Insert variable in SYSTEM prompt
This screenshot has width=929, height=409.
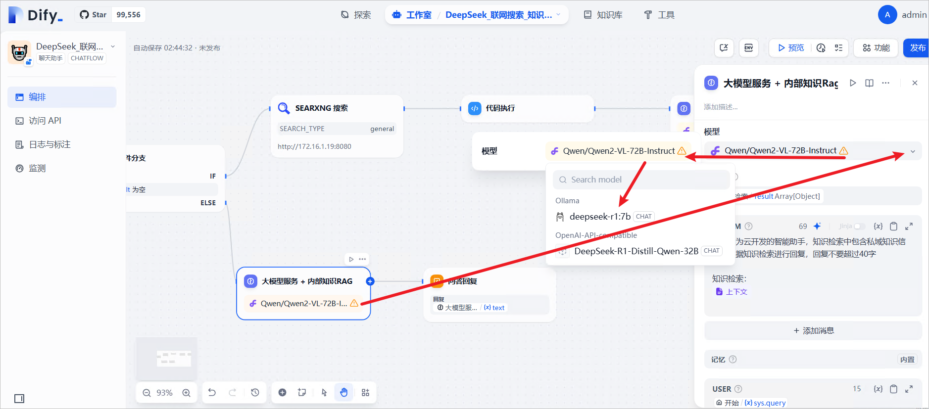tap(878, 226)
